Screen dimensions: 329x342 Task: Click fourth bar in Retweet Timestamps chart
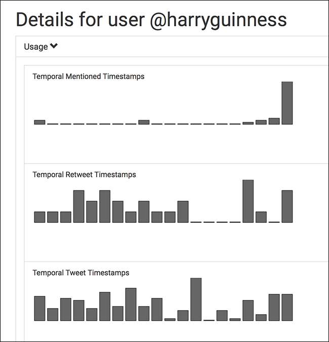pos(78,206)
